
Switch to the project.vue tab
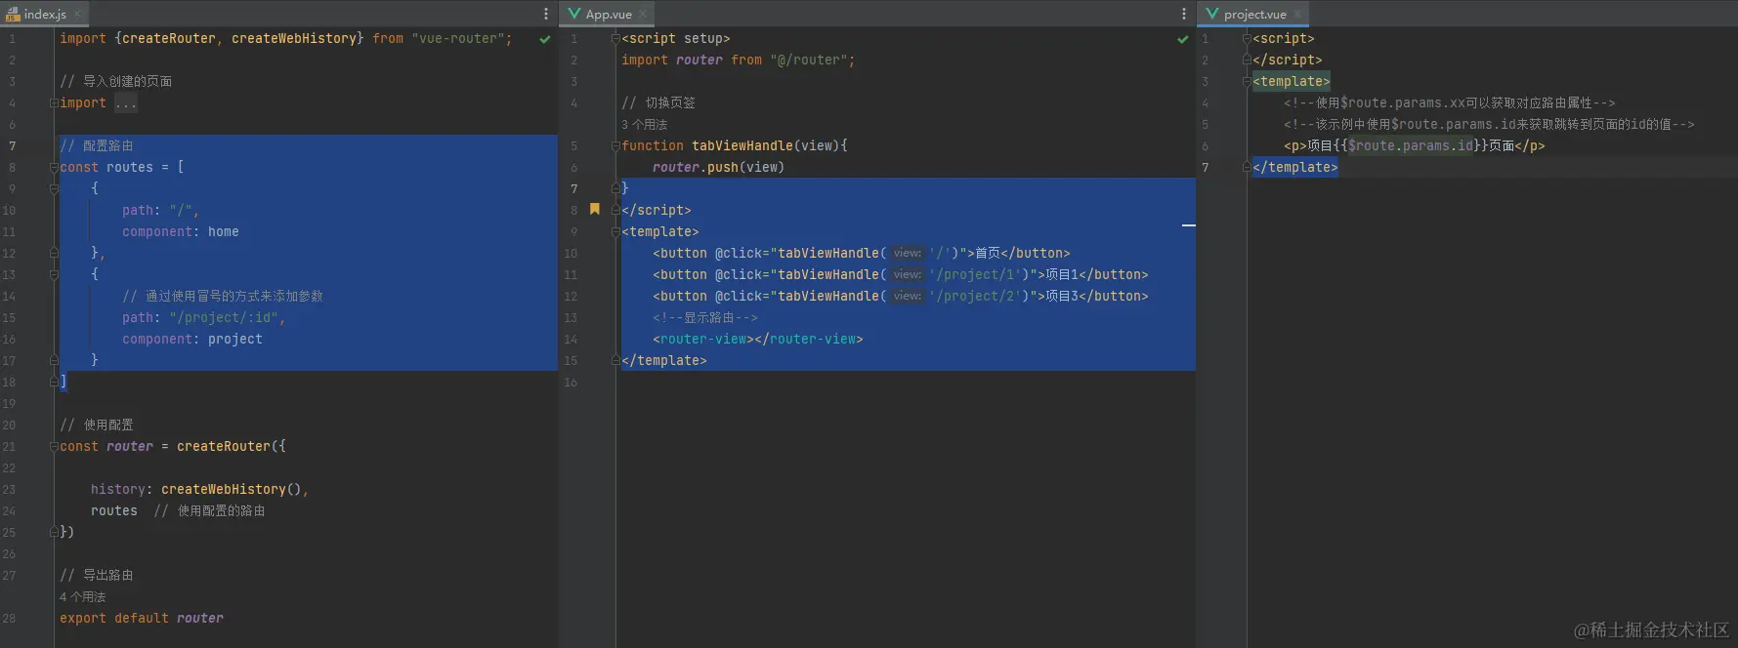click(x=1254, y=14)
